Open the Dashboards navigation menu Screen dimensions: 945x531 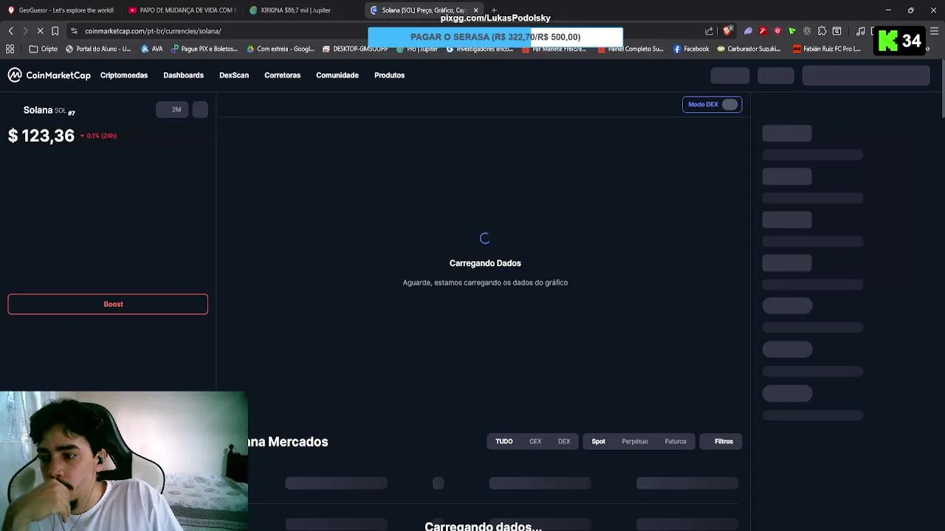(183, 75)
